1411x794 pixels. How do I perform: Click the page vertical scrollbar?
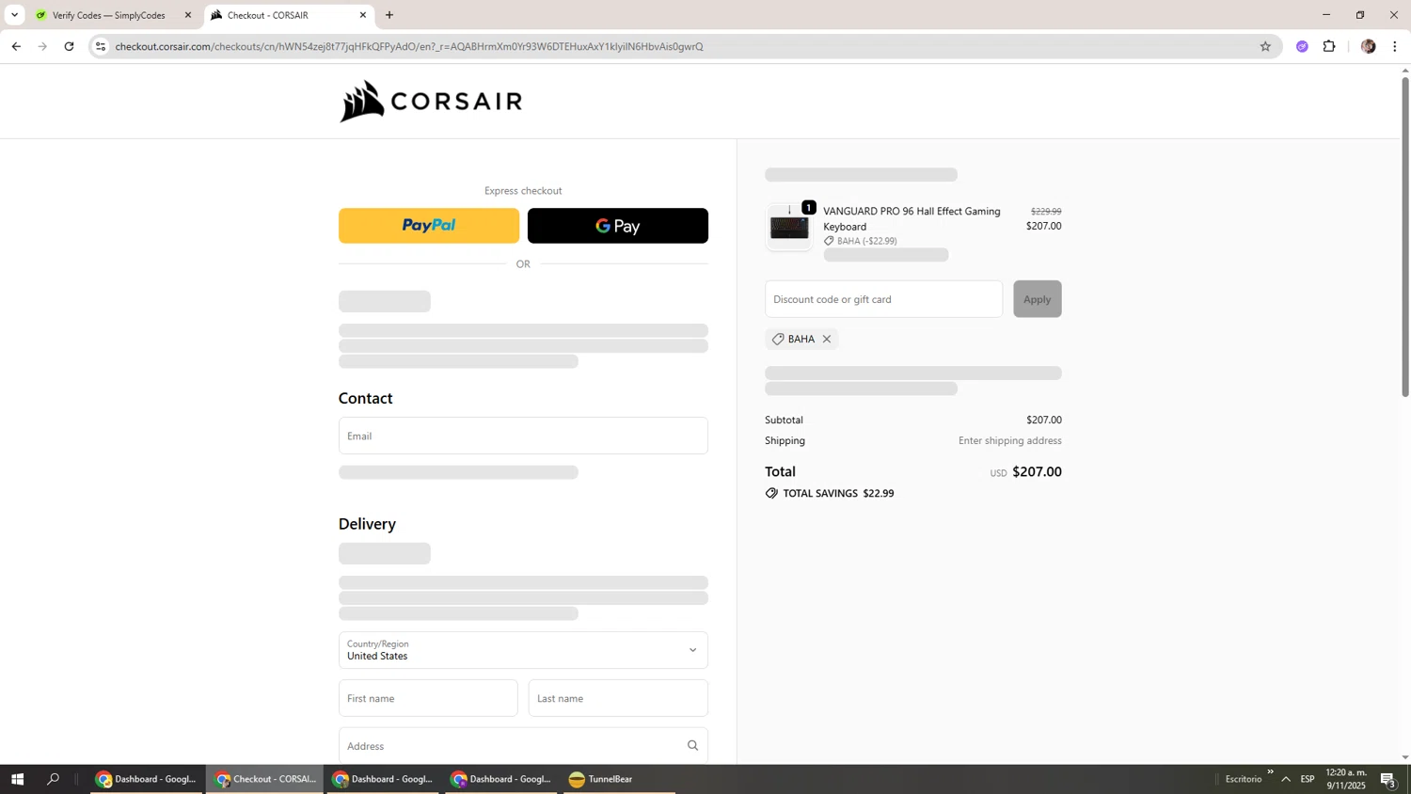tap(1405, 237)
